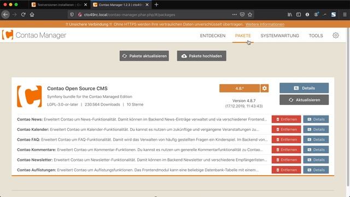The height and width of the screenshot is (197, 350).
Task: Select the Contao Manager 1.2.3 tab
Action: (120, 5)
